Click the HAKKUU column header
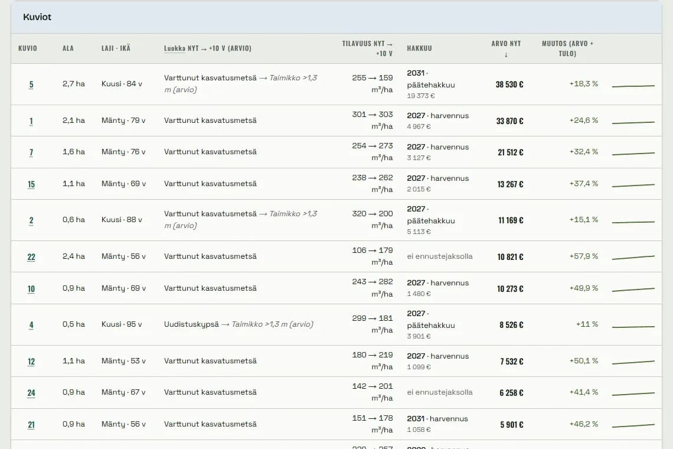 click(419, 48)
